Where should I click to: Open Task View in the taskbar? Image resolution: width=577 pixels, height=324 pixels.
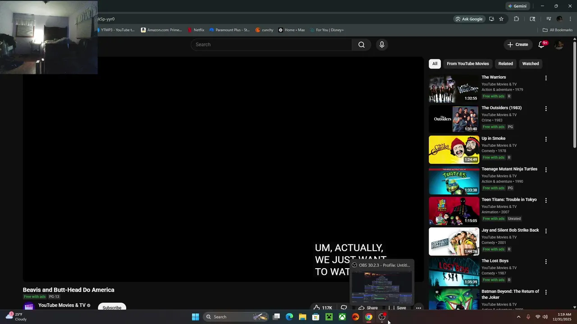coord(276,317)
